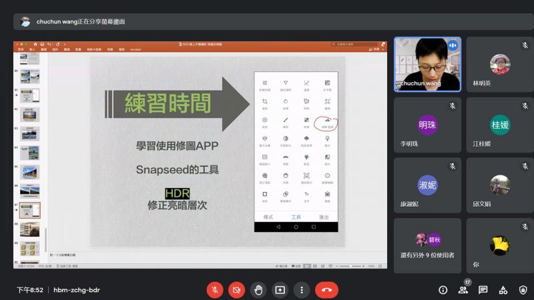Select the highlighted slide thumbnail in the panel

29,210
